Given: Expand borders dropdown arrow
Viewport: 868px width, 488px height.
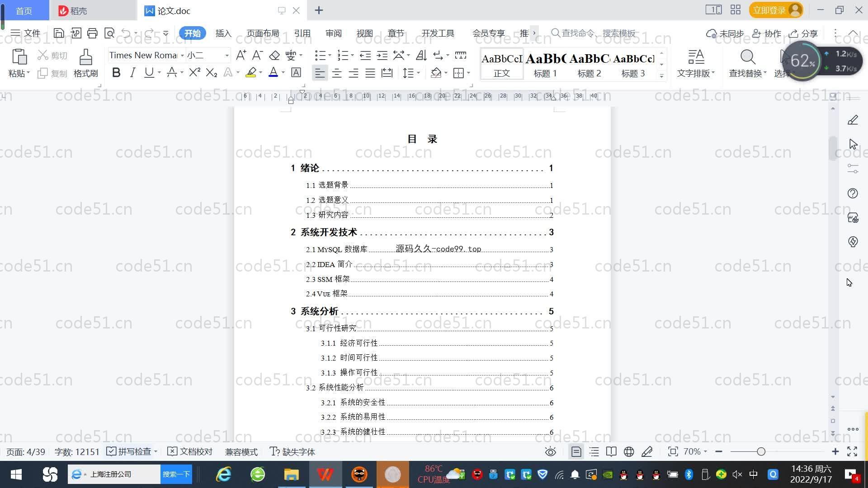Looking at the screenshot, I should [x=469, y=73].
